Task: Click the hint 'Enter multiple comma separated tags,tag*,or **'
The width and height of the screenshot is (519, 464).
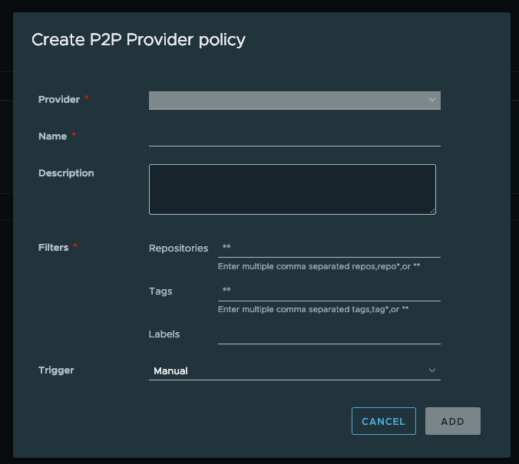Action: [x=313, y=310]
